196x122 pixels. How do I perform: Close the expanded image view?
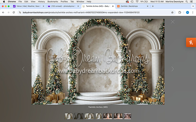[x=173, y=22]
